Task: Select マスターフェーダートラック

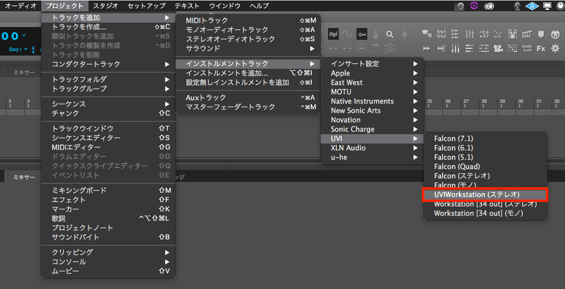Action: click(248, 107)
